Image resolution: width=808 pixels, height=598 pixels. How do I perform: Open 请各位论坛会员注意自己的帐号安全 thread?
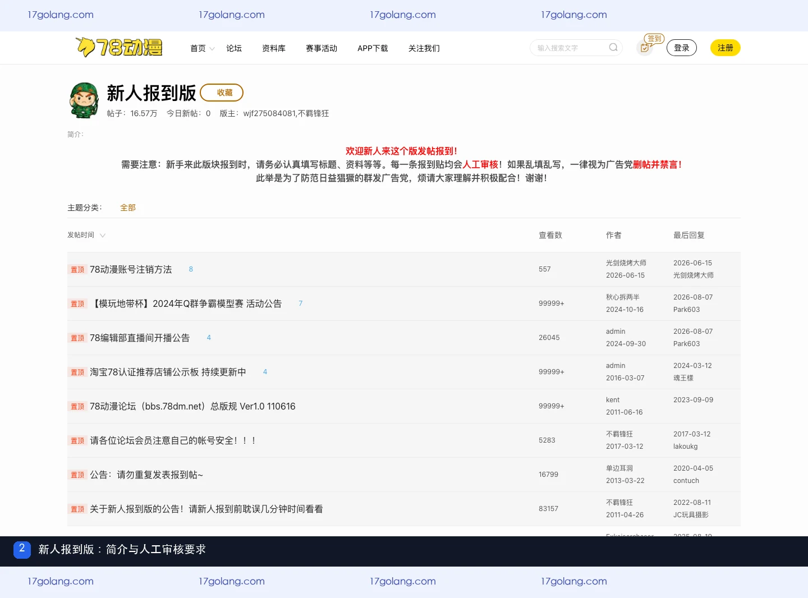[173, 440]
